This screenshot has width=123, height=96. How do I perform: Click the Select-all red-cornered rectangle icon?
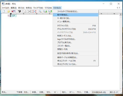tap(34, 11)
